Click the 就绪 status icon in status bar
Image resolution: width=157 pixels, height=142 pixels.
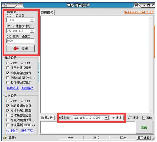[x=5, y=138]
